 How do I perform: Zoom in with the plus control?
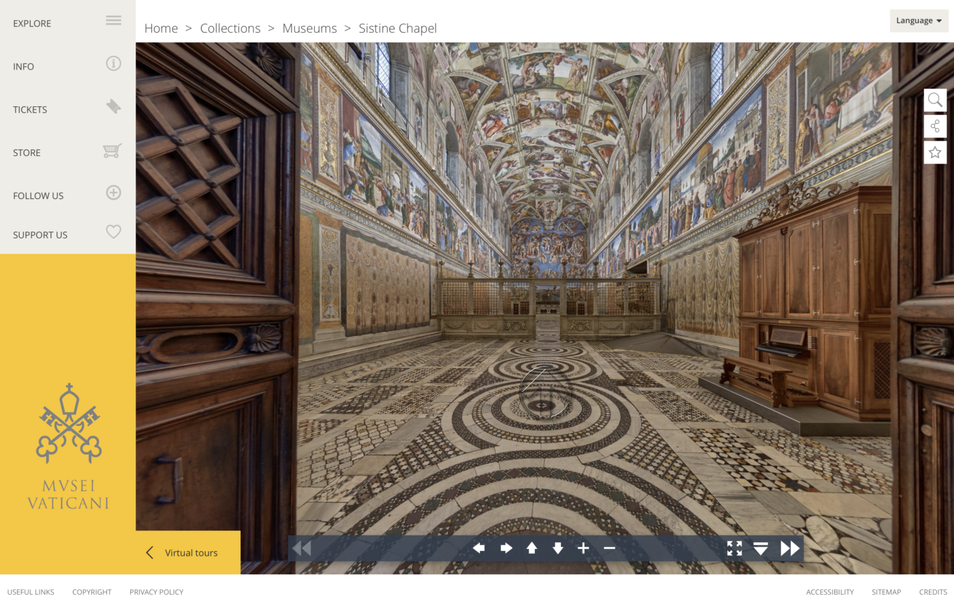pyautogui.click(x=583, y=548)
